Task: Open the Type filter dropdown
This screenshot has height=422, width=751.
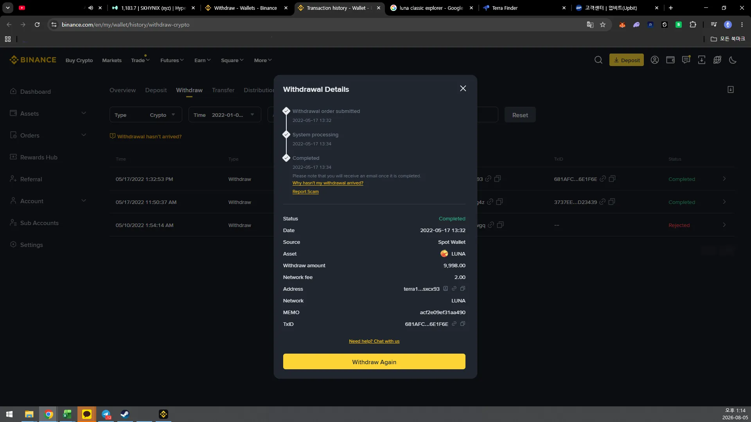Action: (x=146, y=115)
